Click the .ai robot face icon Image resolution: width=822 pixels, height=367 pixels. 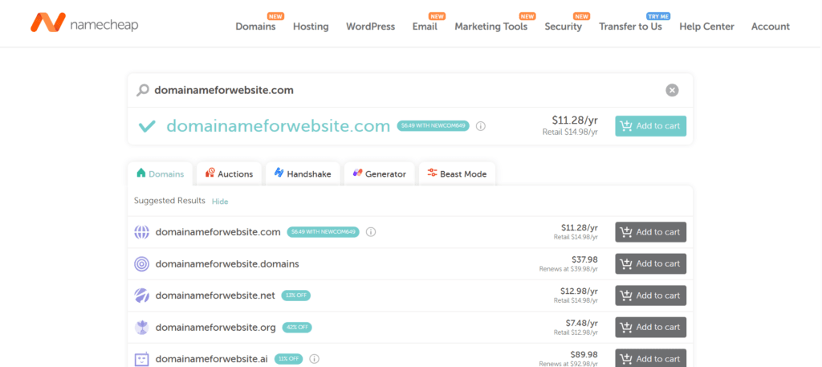[x=141, y=359]
